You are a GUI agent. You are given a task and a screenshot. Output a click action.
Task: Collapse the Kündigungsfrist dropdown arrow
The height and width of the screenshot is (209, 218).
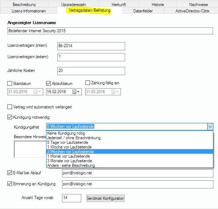pyautogui.click(x=210, y=126)
